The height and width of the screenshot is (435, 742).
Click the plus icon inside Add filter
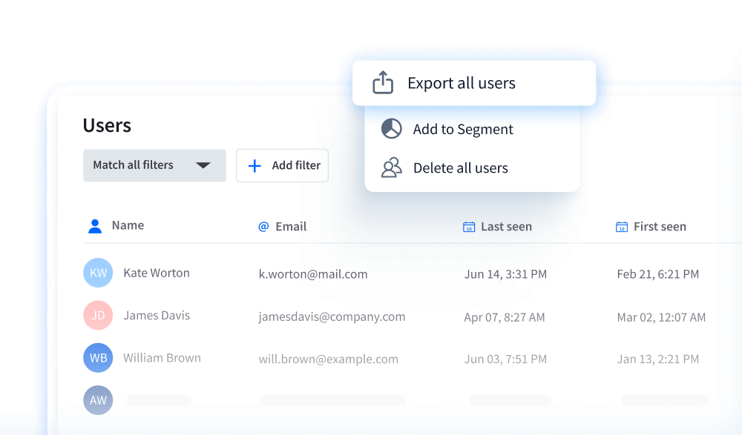pos(254,165)
